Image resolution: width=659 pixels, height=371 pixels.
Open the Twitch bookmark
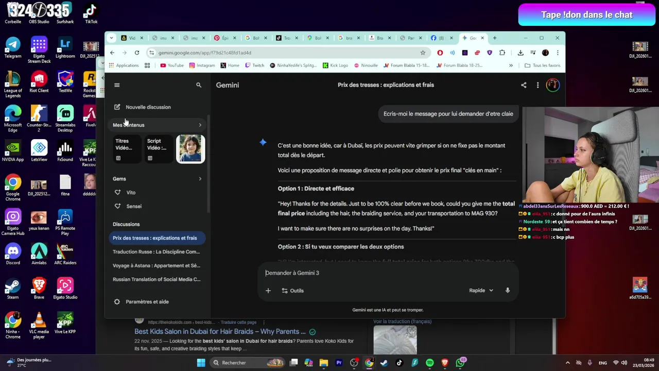(254, 65)
